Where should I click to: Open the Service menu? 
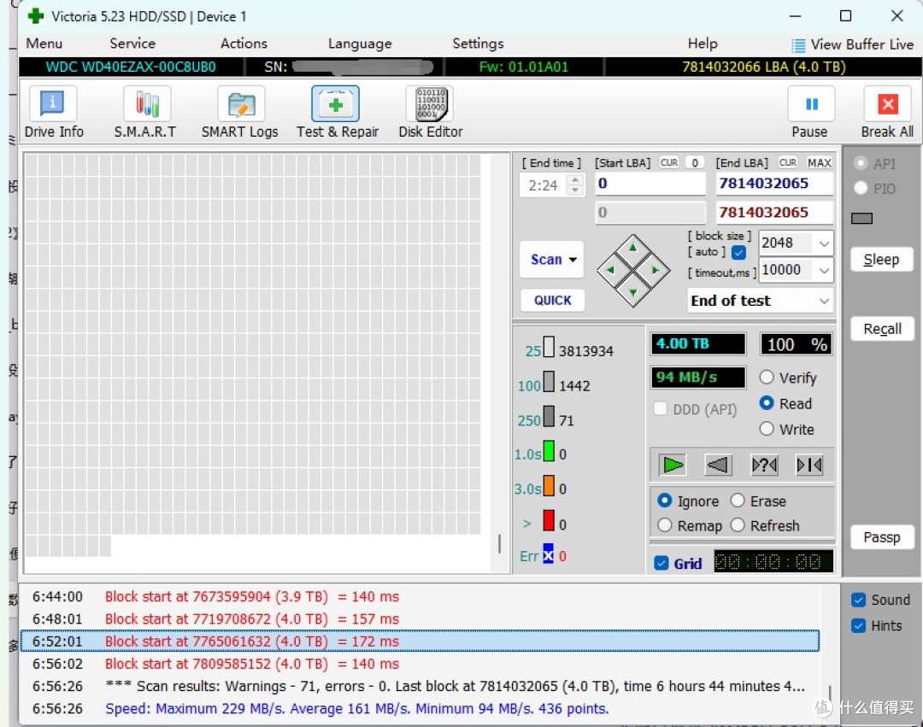(x=132, y=44)
